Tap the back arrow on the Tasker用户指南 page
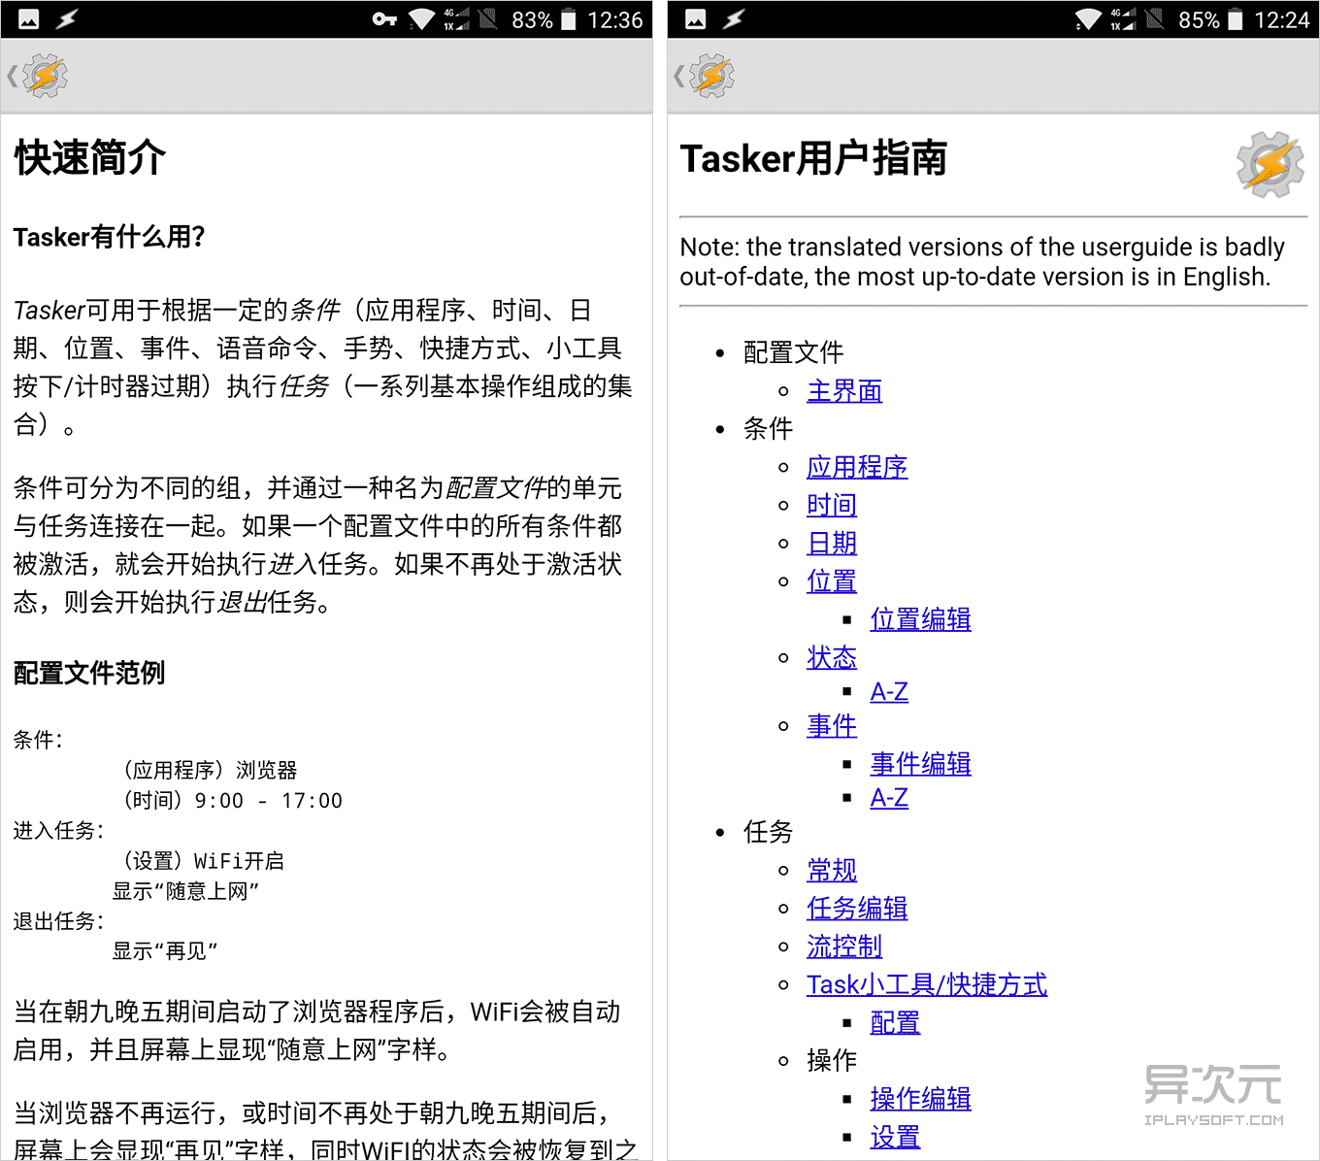The image size is (1320, 1161). pyautogui.click(x=677, y=75)
